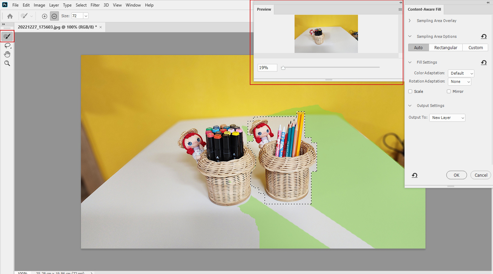Screen dimensions: 493x274
Task: Open the status bar info arrow
Action: 92,273
